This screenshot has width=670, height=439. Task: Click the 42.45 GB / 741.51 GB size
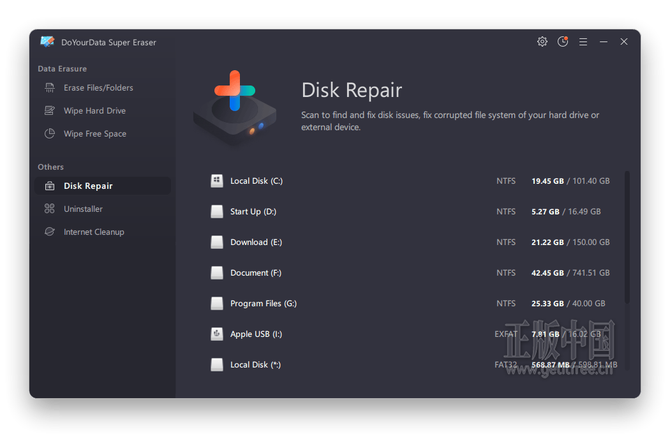tap(570, 272)
